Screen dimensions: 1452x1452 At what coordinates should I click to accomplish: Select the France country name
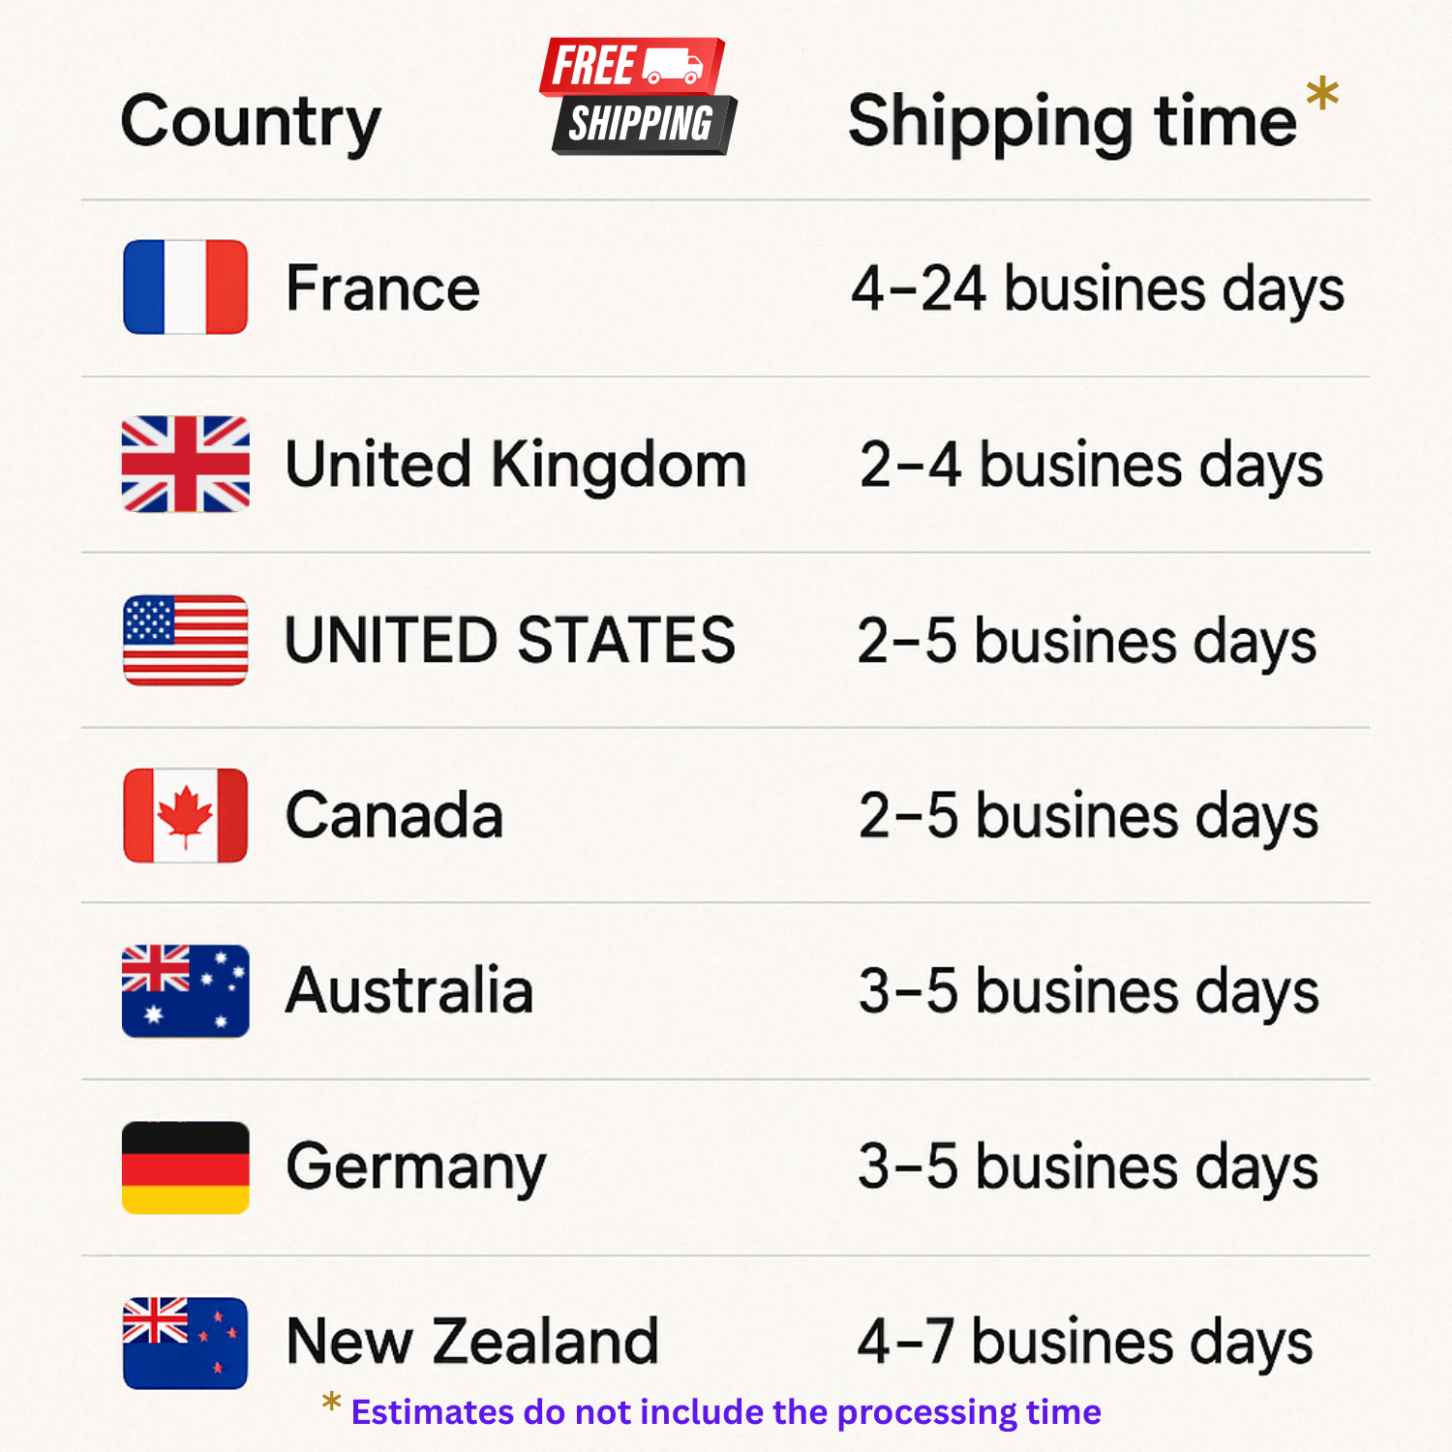[x=383, y=288]
